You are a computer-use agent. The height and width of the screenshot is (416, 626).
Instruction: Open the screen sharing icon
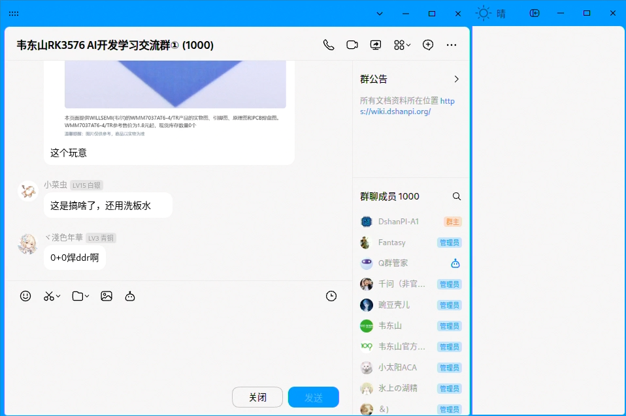point(376,44)
